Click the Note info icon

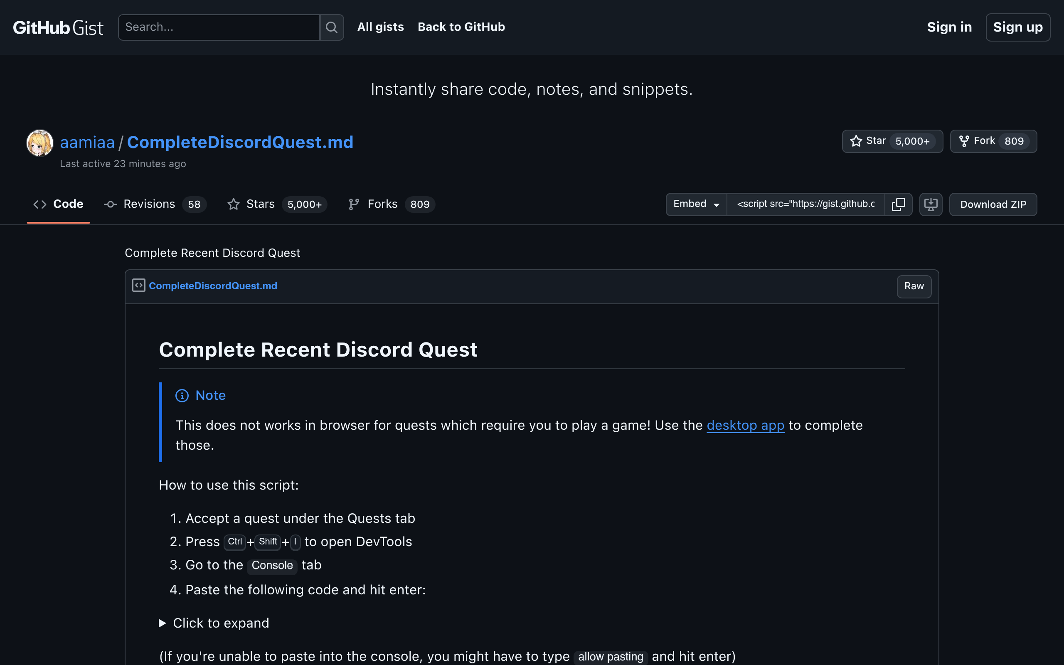coord(182,395)
